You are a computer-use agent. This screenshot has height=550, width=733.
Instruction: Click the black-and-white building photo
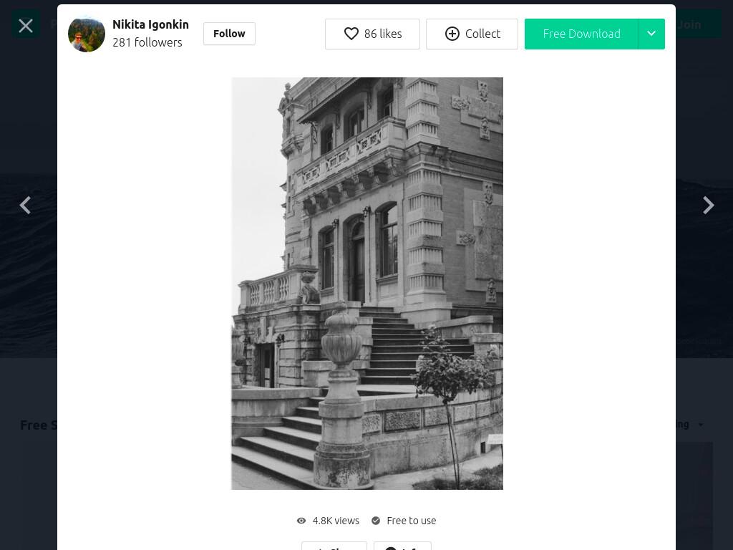click(x=367, y=284)
